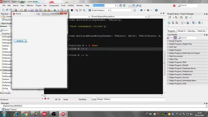Click the Trace Into debug icon

pyautogui.click(x=77, y=10)
